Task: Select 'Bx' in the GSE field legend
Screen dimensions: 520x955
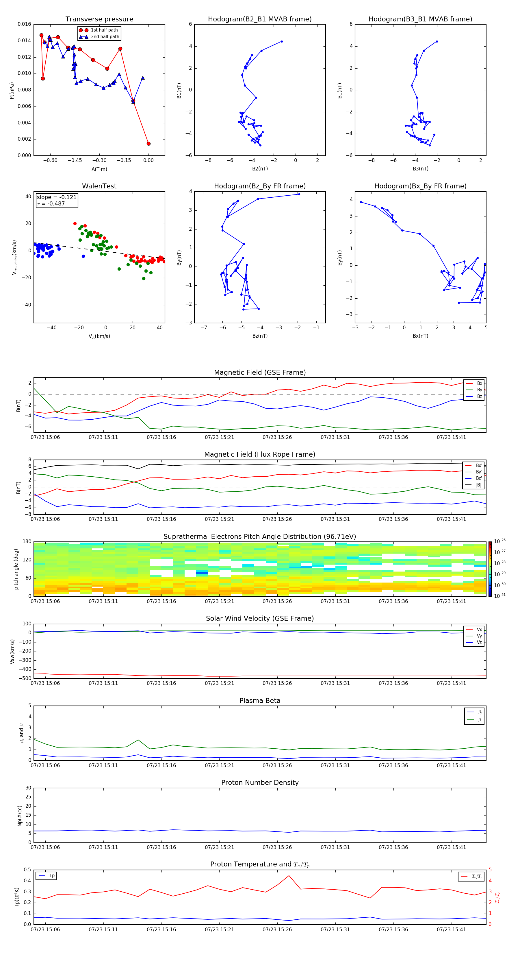Action: point(474,383)
